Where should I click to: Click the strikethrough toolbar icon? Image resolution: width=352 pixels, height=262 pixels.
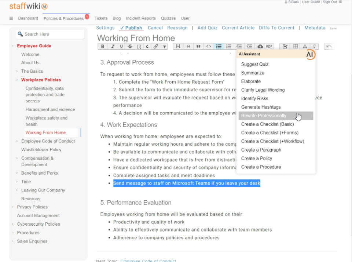[x=130, y=47]
